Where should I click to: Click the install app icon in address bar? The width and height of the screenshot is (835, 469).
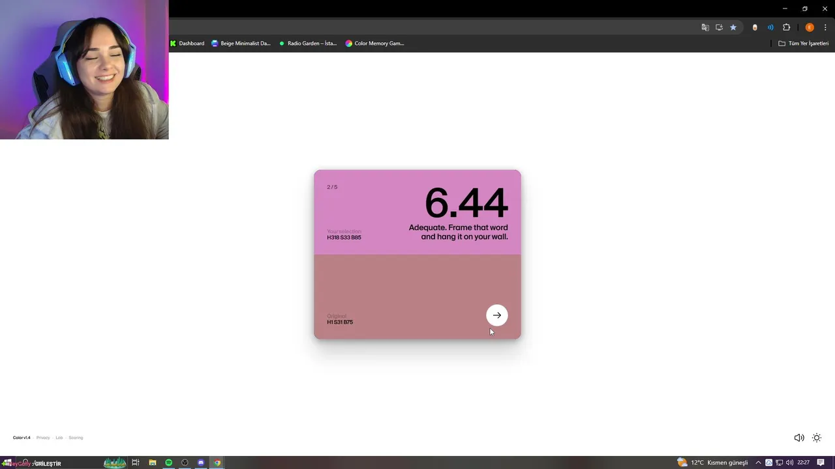pos(719,27)
